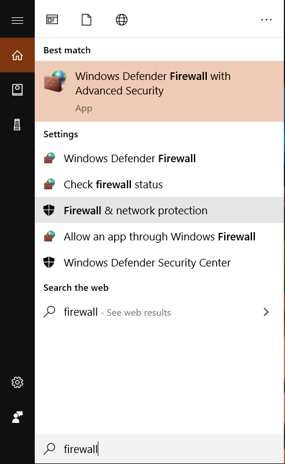
Task: Open the three-dots more options menu
Action: 266,20
